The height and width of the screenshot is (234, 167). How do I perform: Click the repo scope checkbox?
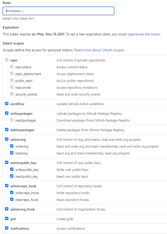point(7,60)
